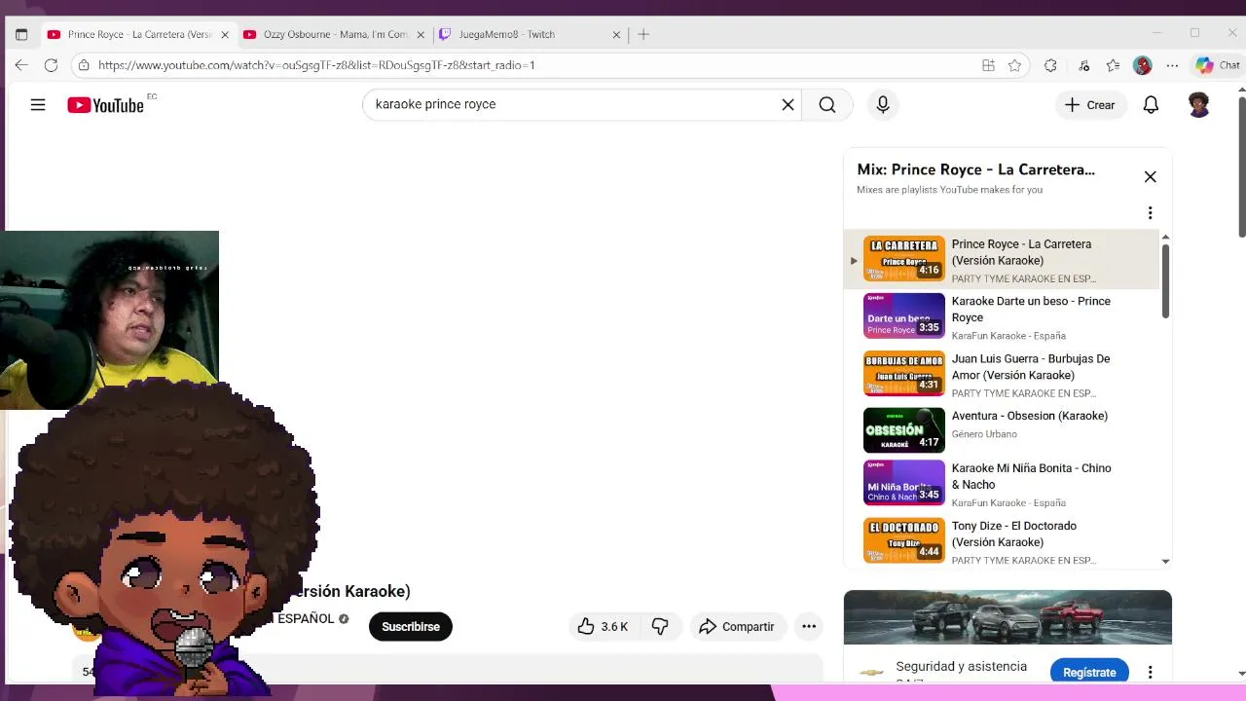Dislike the video with thumbs down
This screenshot has height=701, width=1246.
660,626
